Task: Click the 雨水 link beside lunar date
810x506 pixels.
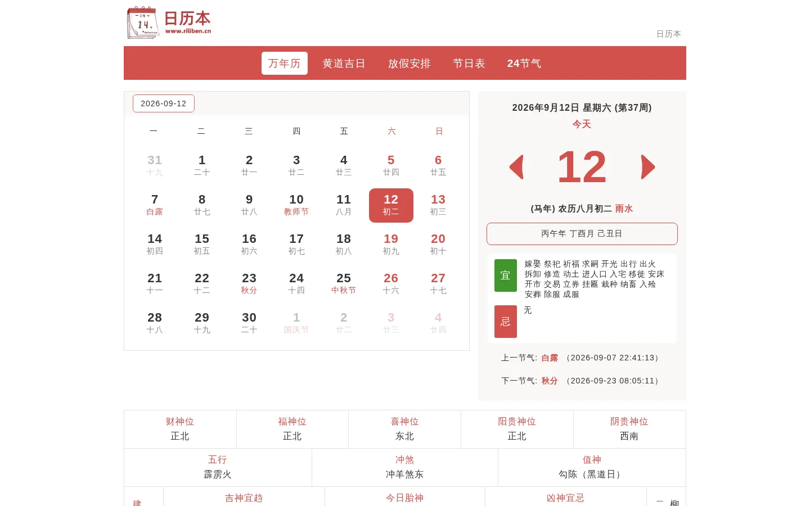Action: pos(624,209)
